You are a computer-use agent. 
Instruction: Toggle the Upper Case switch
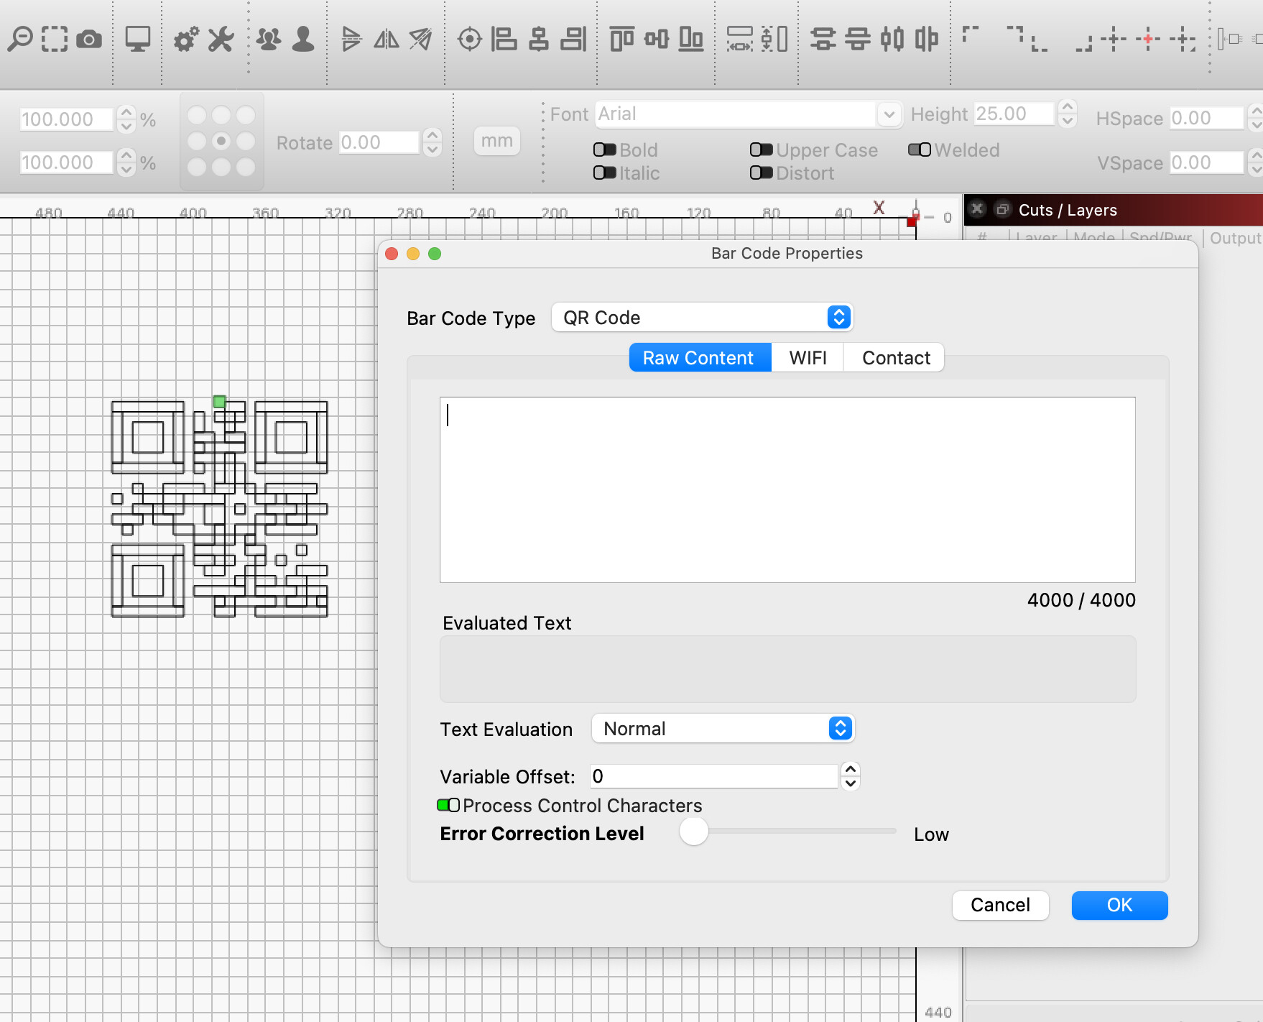[x=761, y=149]
